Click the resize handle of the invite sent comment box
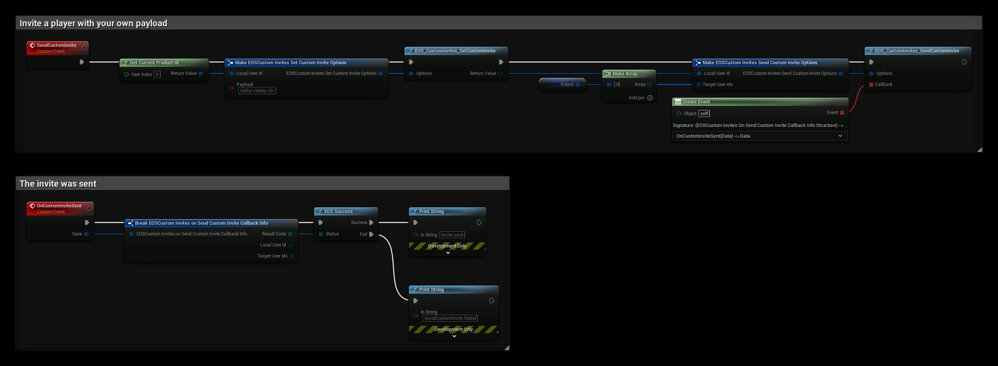Image resolution: width=998 pixels, height=366 pixels. tap(507, 348)
